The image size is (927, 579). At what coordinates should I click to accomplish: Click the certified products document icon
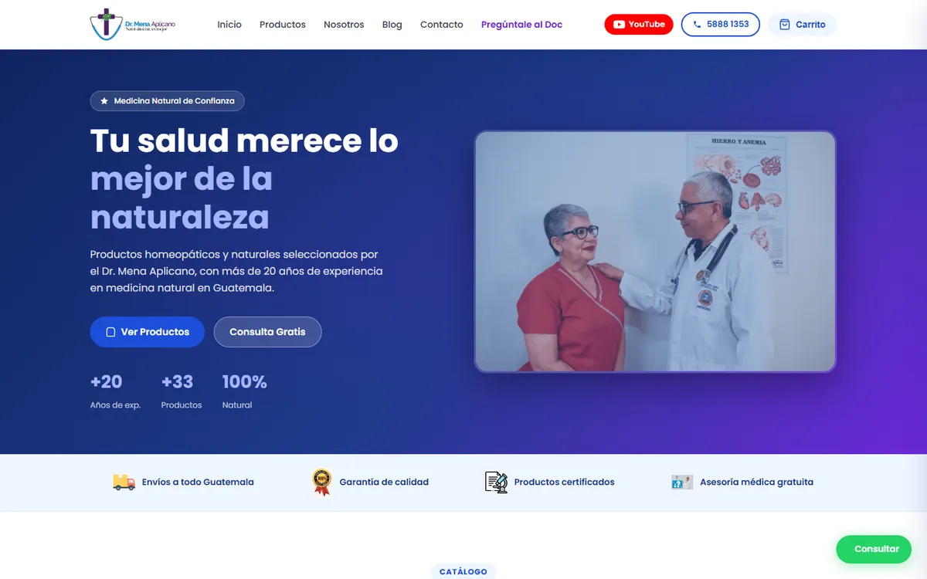pos(496,482)
